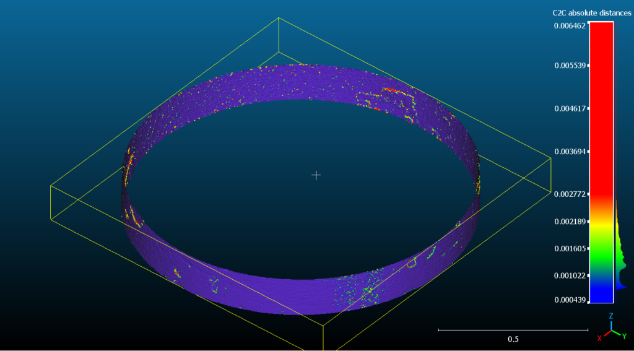This screenshot has width=634, height=351.
Task: Click the white center pivot crosshair
Action: coord(316,175)
